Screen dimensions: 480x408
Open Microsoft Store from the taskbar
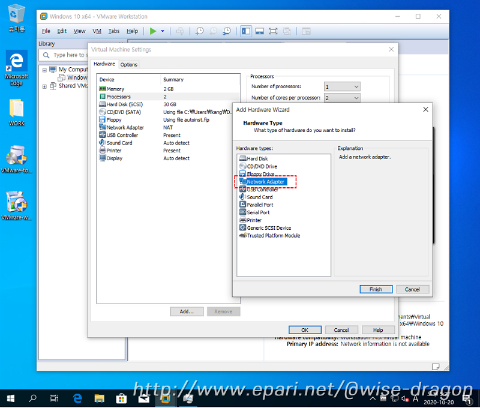pyautogui.click(x=121, y=398)
